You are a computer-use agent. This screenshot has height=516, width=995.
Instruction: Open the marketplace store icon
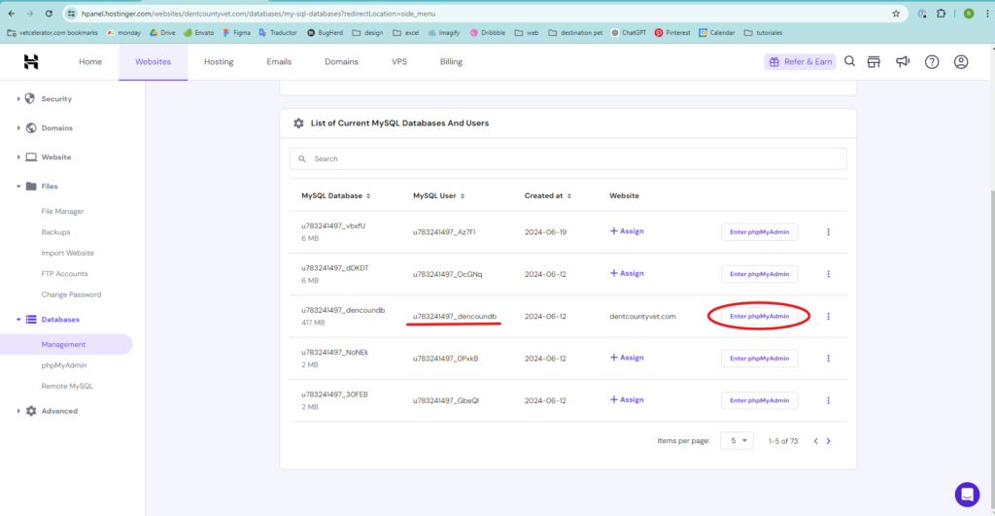point(874,61)
